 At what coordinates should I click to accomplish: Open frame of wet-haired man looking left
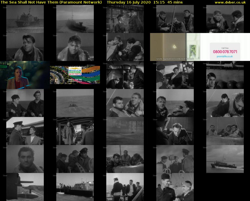coord(25,47)
